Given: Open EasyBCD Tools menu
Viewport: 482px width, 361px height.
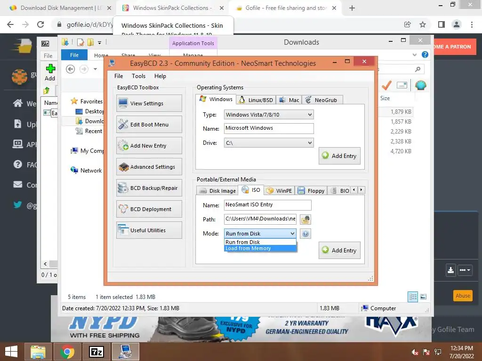Looking at the screenshot, I should pos(139,76).
